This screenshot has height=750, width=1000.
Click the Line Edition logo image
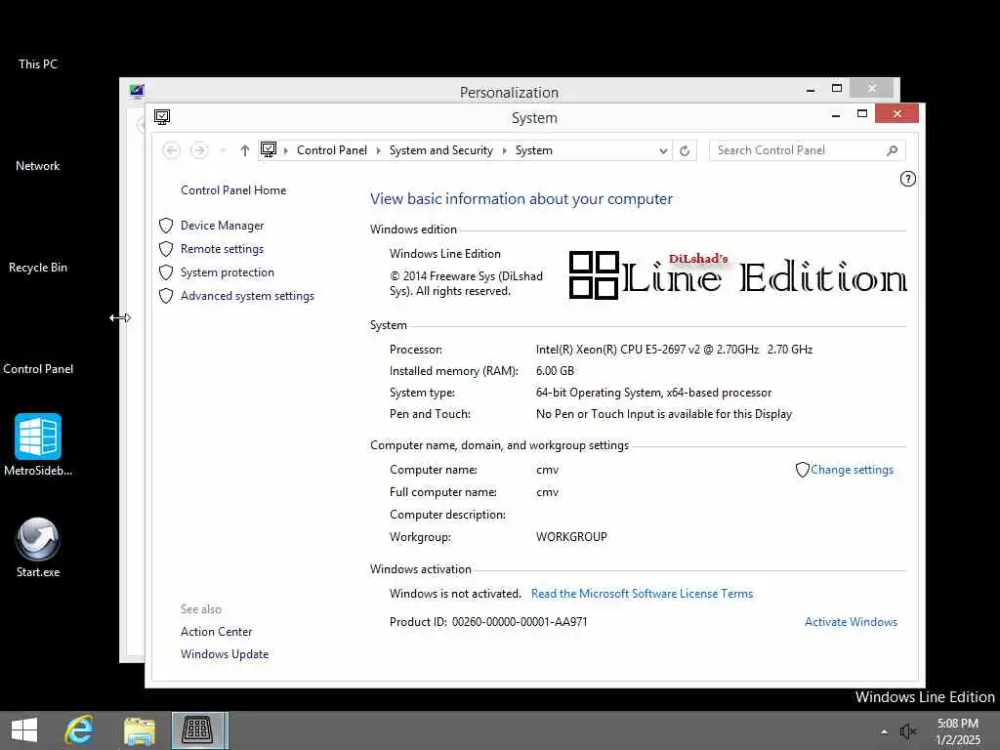click(x=737, y=274)
